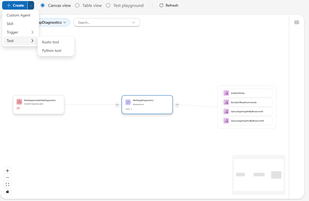Viewport: 309px width, 201px height.
Task: Select the WebAppAvailabilityDiagnostics node title
Action: point(40,100)
